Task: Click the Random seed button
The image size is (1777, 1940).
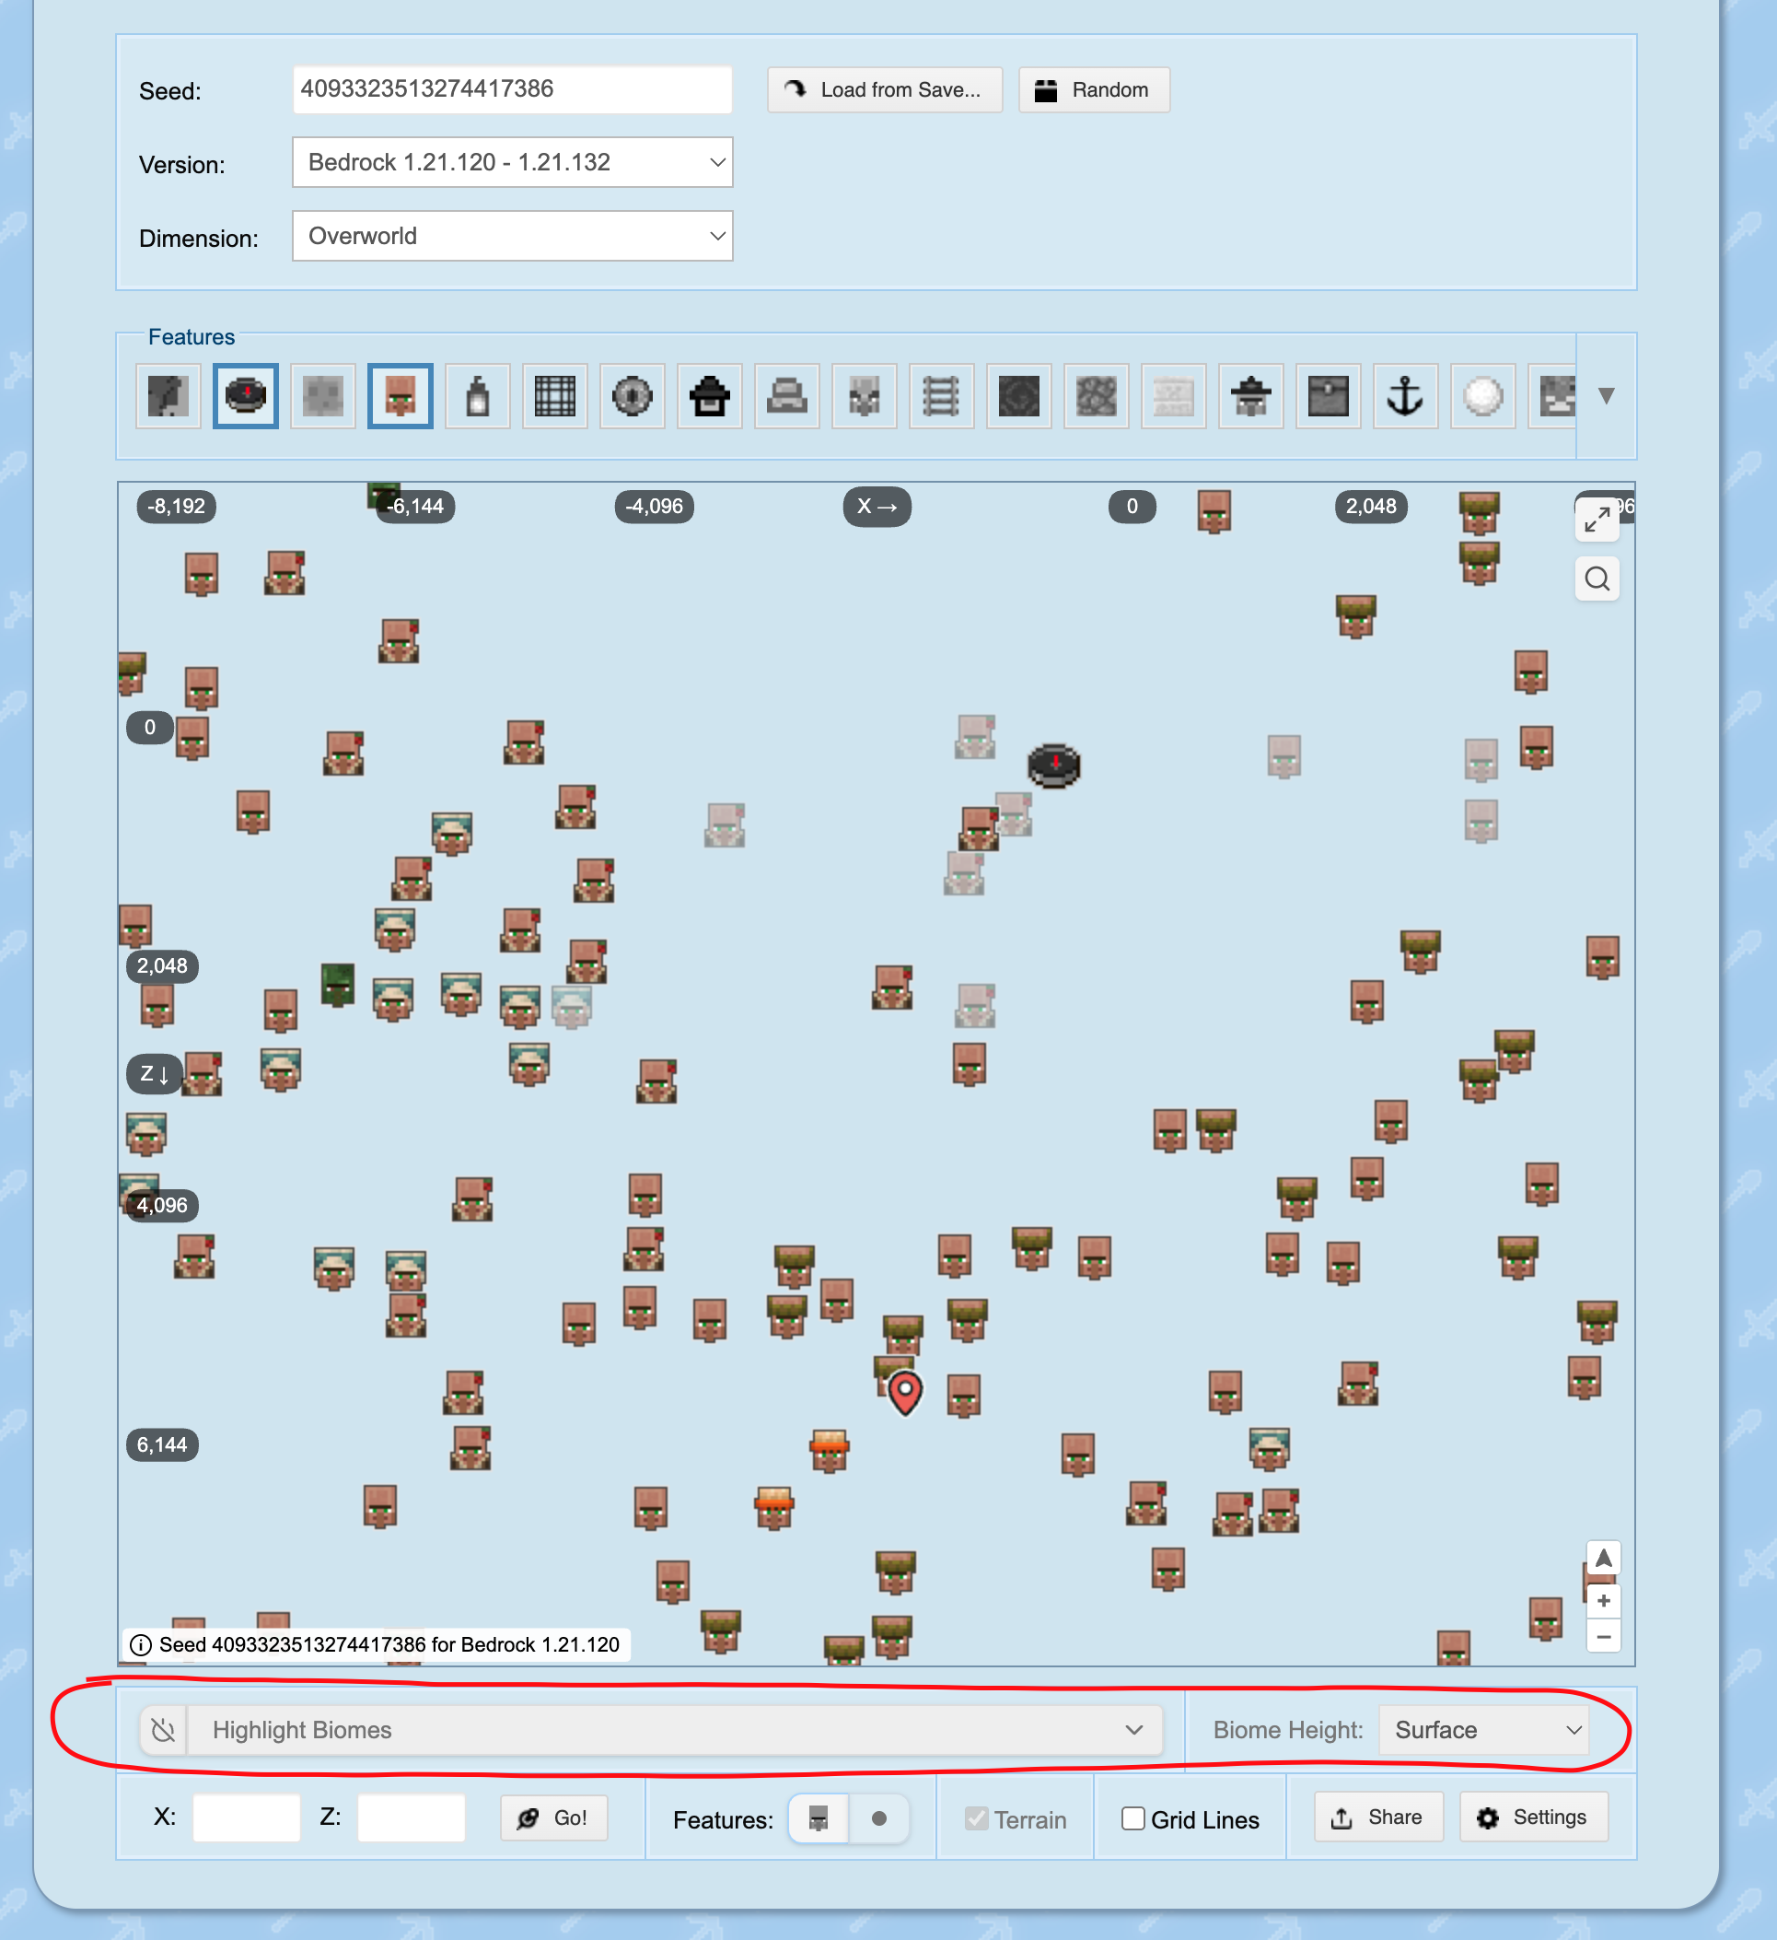Action: pyautogui.click(x=1094, y=89)
